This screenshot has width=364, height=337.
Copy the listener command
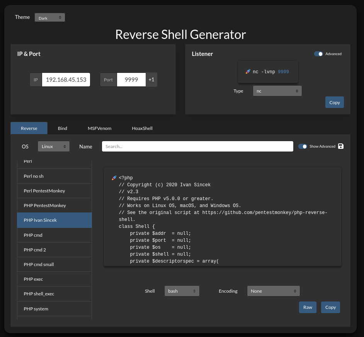(x=335, y=103)
